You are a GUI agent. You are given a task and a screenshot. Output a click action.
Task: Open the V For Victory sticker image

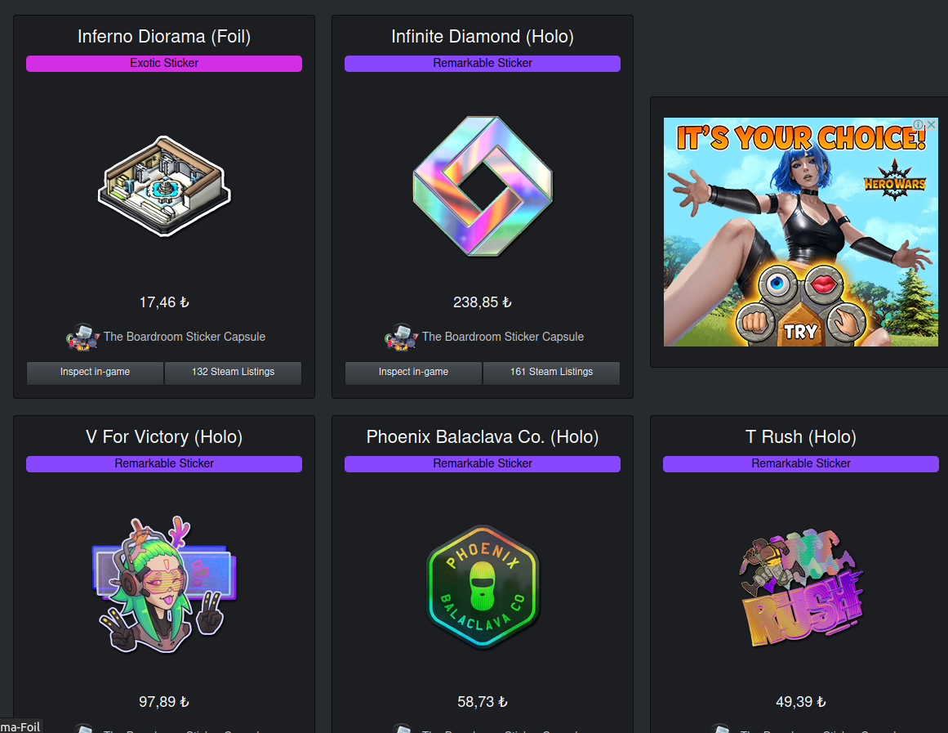(164, 585)
